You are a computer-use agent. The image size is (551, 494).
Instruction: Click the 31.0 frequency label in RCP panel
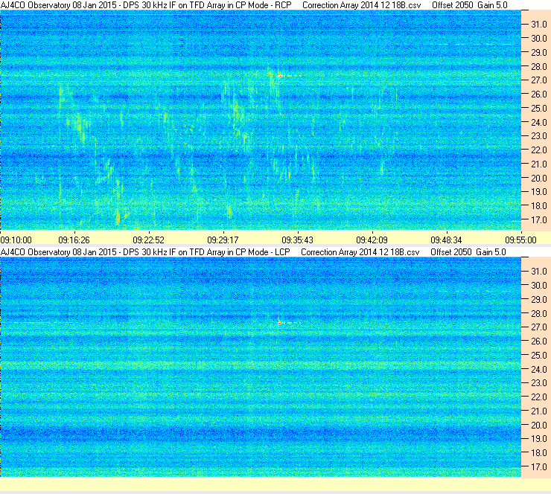[538, 25]
